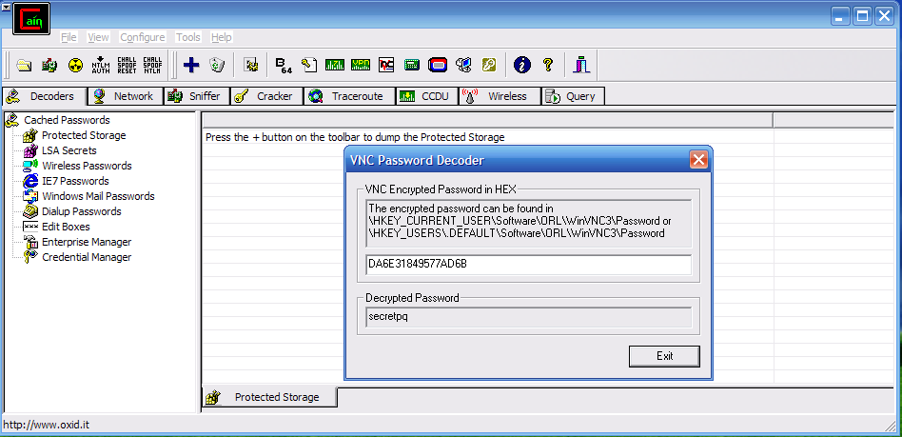Select the bottom Protected Storage tab

coord(269,397)
